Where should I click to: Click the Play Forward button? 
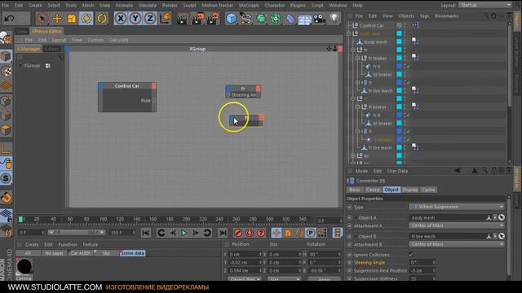(x=184, y=233)
